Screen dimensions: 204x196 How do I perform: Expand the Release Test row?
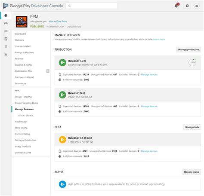tap(127, 95)
